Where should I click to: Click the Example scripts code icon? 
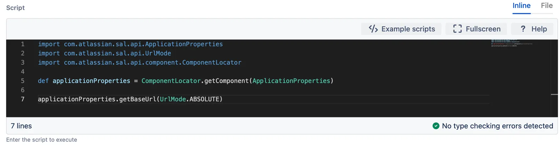pos(373,29)
